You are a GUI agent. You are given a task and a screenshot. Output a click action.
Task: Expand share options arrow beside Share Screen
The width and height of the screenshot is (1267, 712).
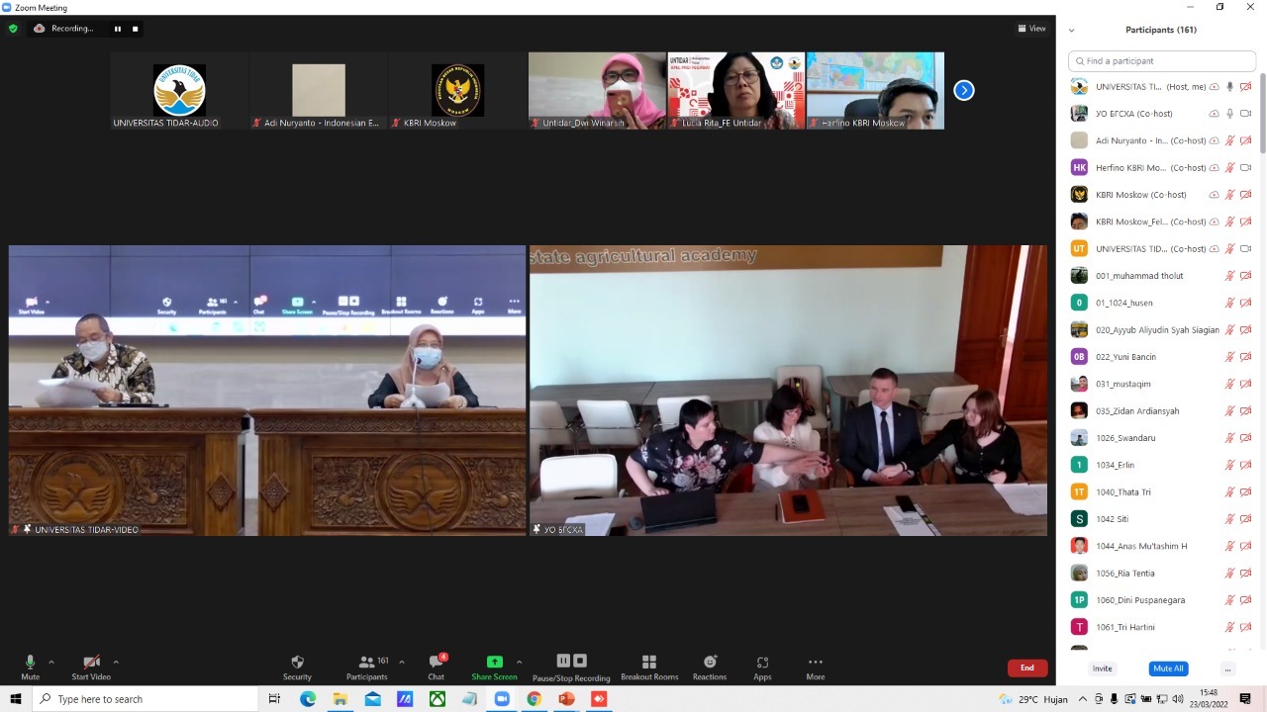519,662
